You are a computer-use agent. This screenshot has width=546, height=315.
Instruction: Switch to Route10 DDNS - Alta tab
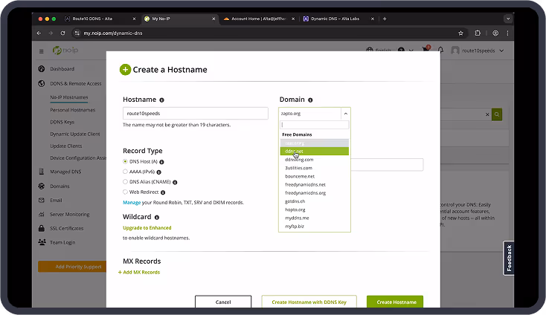point(99,19)
